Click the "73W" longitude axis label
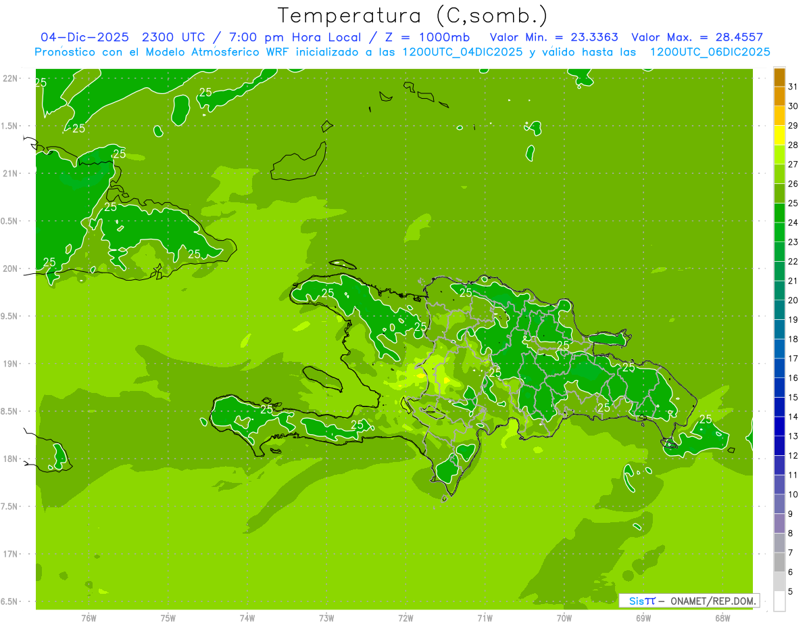 coord(326,618)
